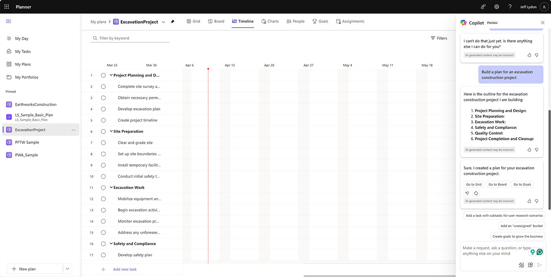Focus the Filter by keyword field

click(x=130, y=38)
